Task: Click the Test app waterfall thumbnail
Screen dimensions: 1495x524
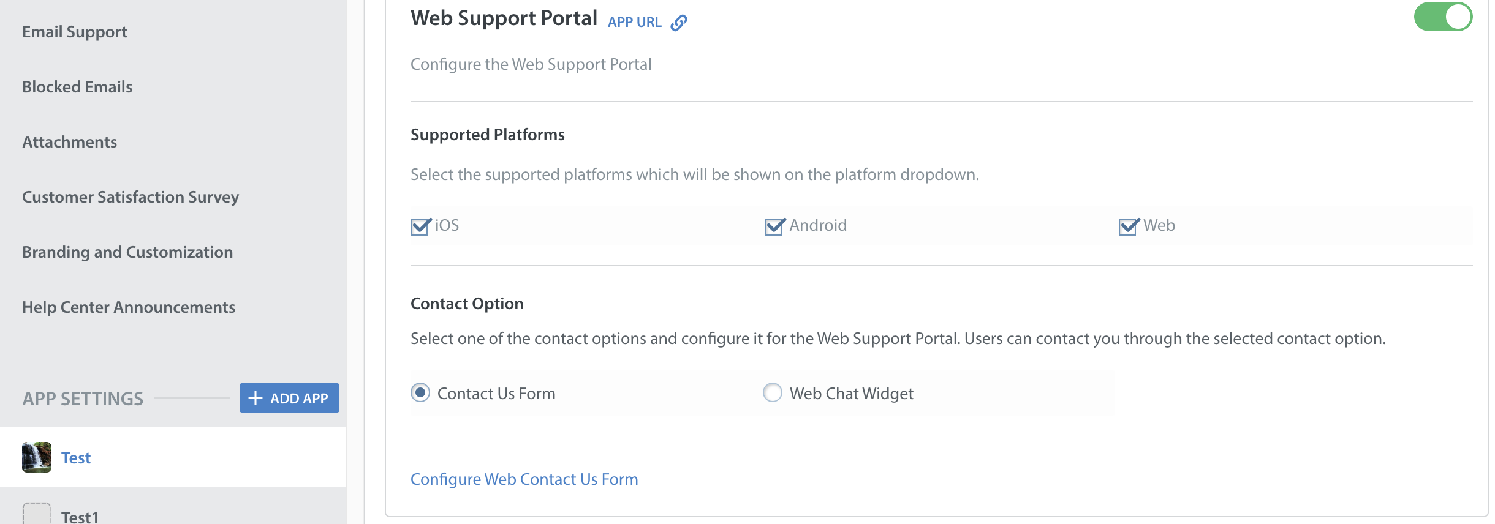Action: pos(37,457)
